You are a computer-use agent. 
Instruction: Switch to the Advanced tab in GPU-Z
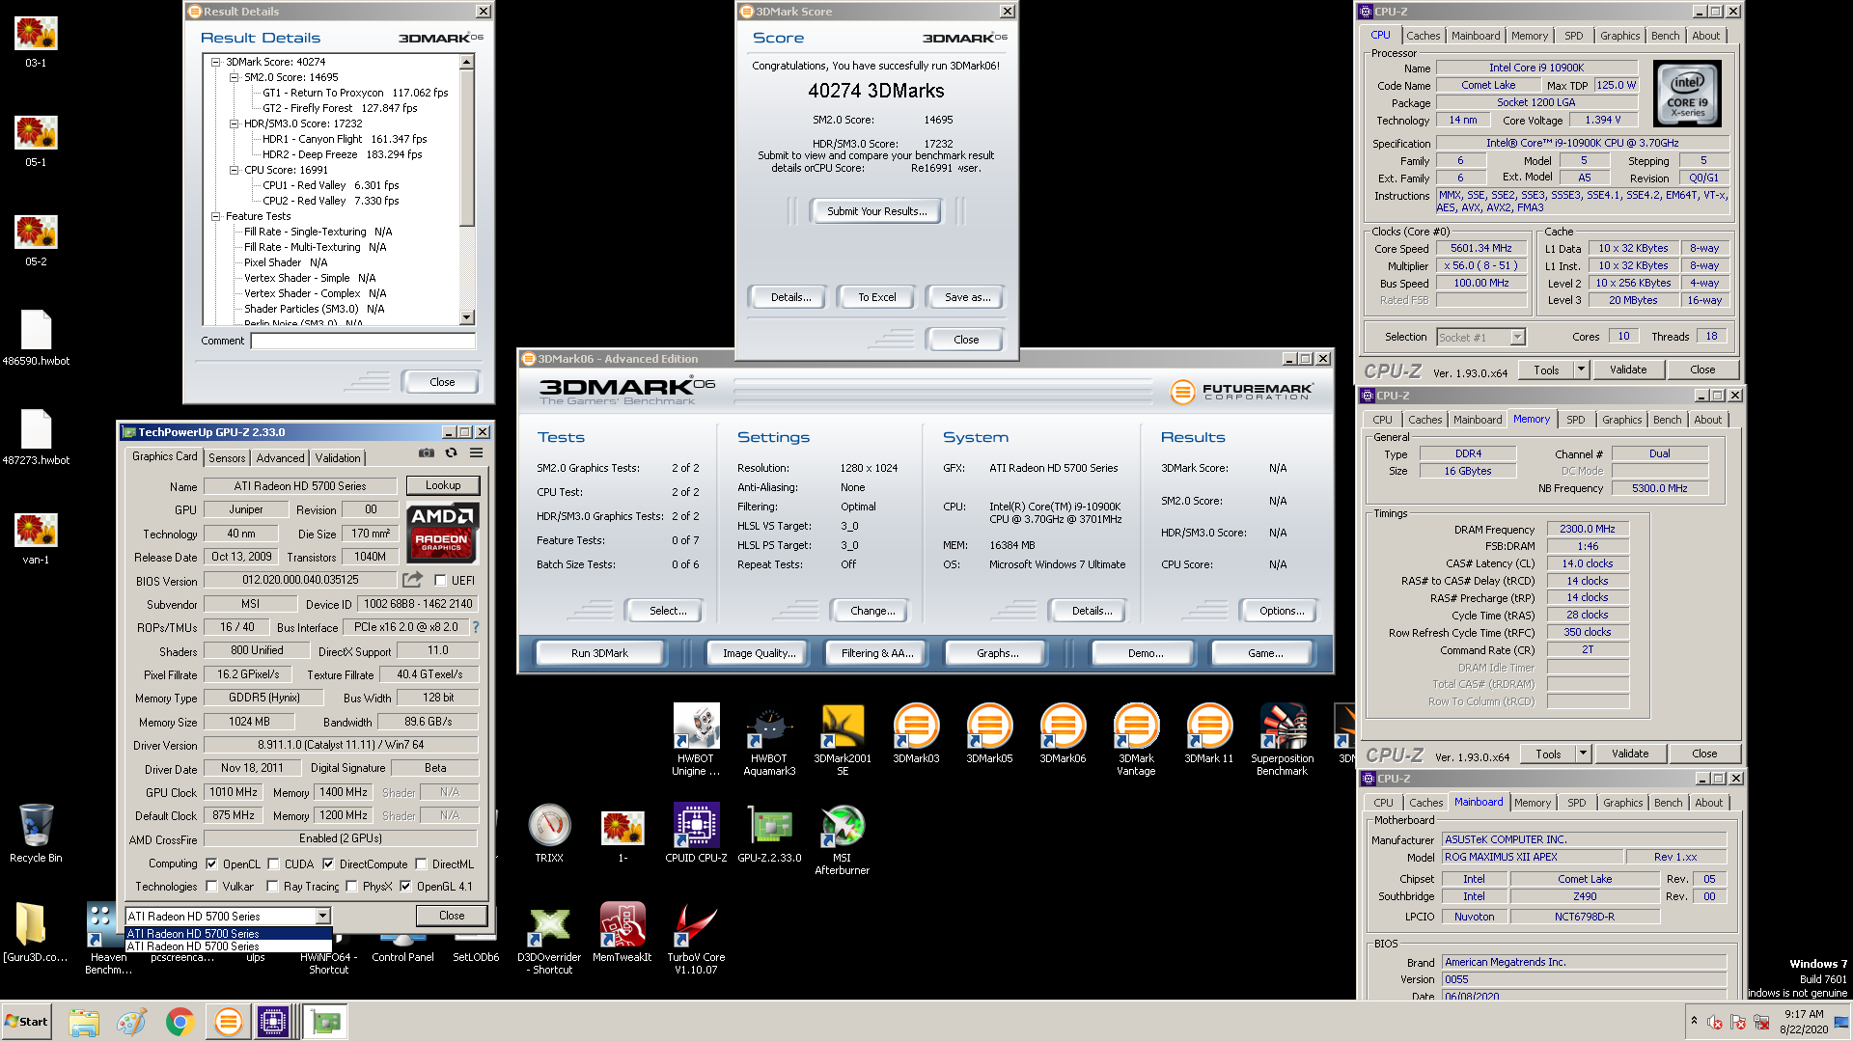click(280, 458)
